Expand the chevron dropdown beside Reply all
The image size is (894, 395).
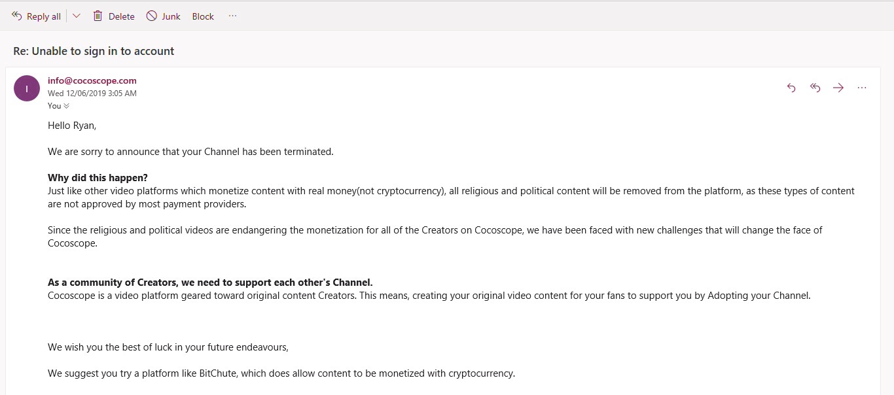pos(77,16)
